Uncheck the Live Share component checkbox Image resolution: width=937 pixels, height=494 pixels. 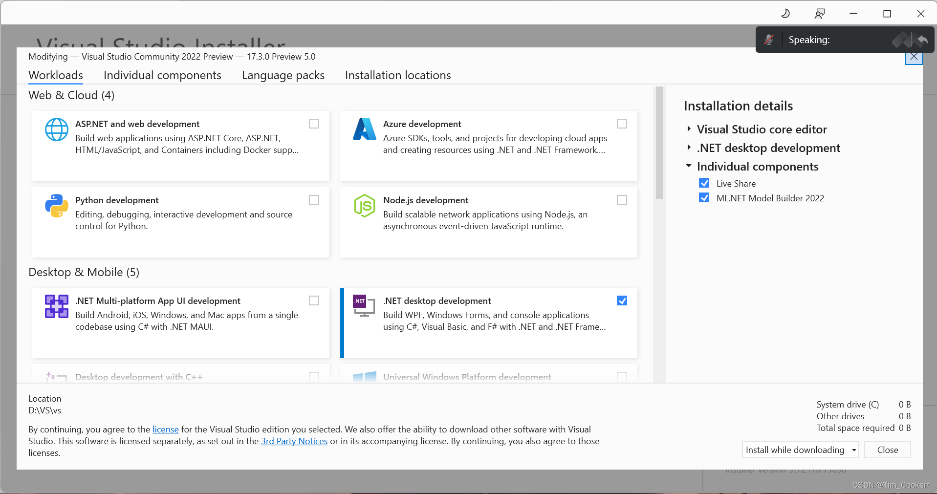(704, 183)
